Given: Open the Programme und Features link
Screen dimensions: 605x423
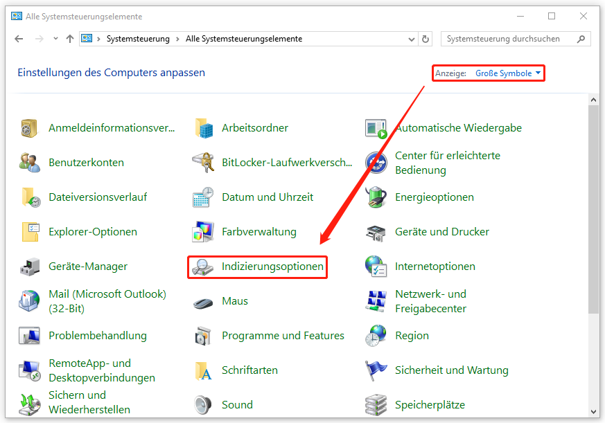Looking at the screenshot, I should tap(283, 336).
